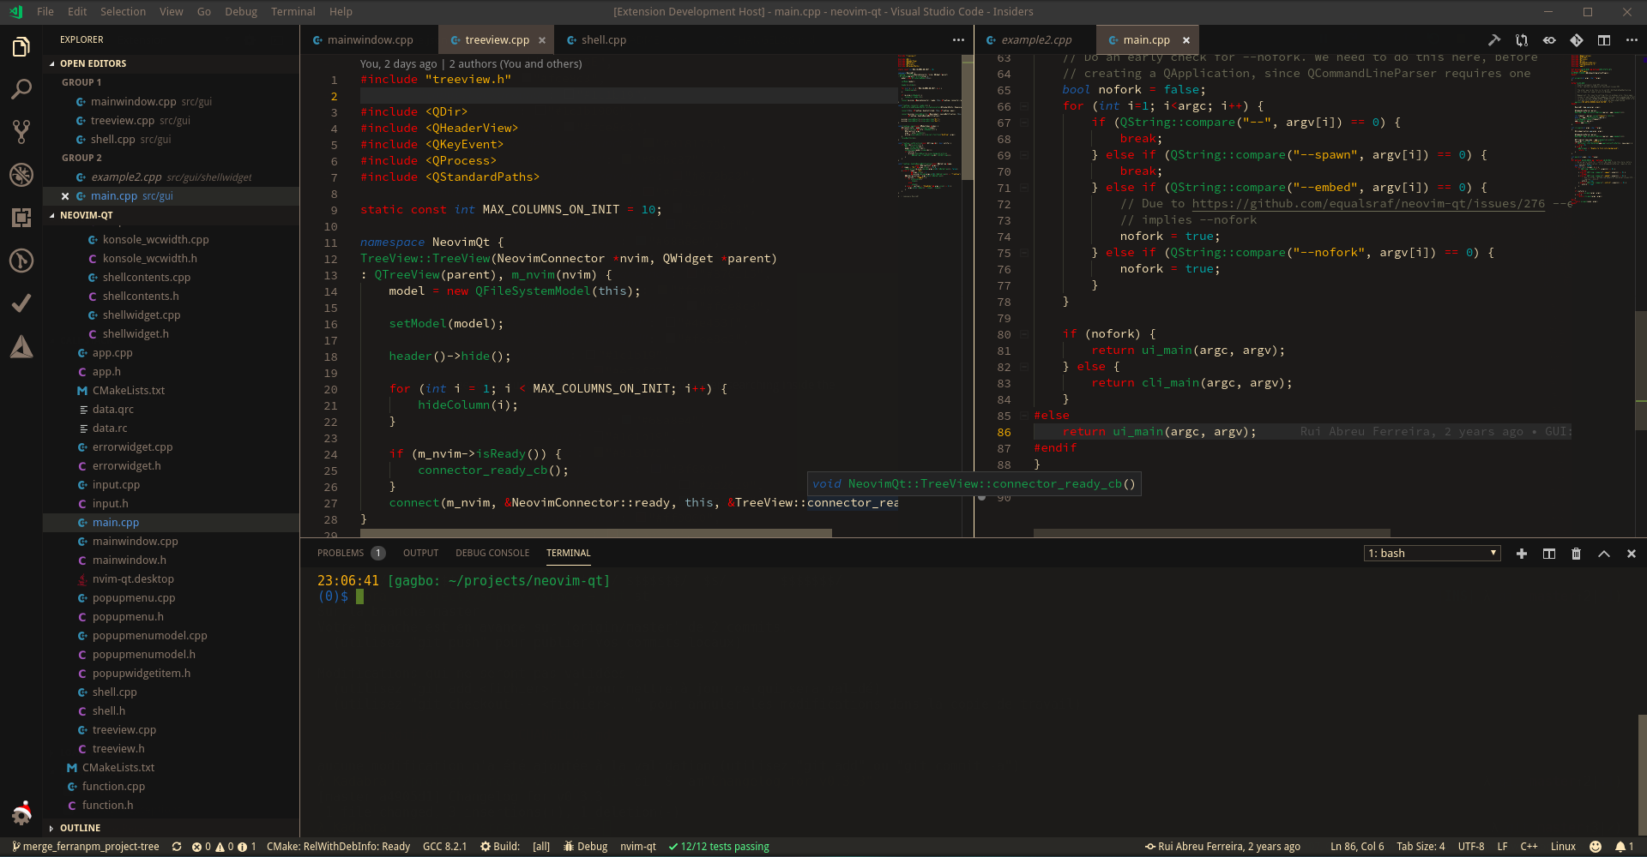Show the Debug Console panel tab
The width and height of the screenshot is (1647, 857).
pos(492,554)
